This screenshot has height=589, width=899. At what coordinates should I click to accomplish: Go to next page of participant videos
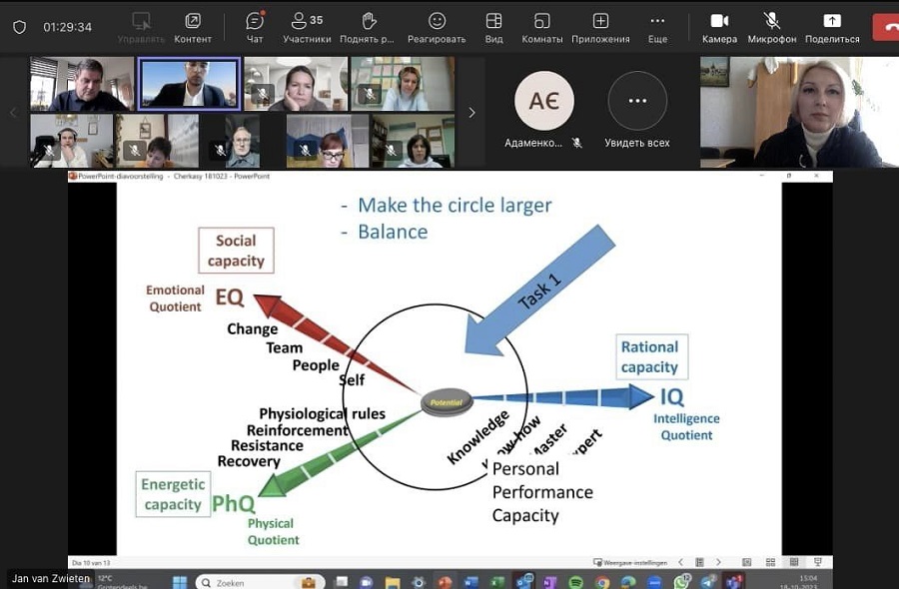coord(471,112)
